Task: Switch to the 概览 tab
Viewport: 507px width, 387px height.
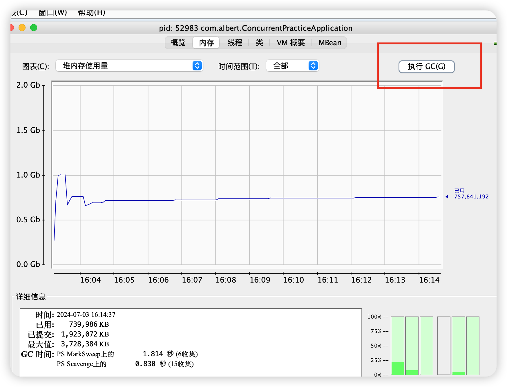Action: (x=178, y=43)
